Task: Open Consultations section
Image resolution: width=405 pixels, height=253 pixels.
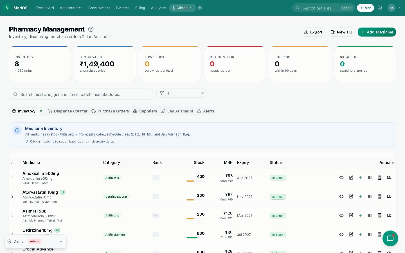Action: pos(99,8)
